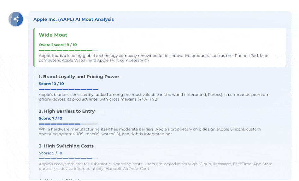Click the green accent border of Wide Moat card
This screenshot has width=299, height=181.
pos(34,47)
